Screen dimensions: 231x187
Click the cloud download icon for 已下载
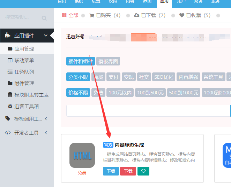tap(136, 15)
